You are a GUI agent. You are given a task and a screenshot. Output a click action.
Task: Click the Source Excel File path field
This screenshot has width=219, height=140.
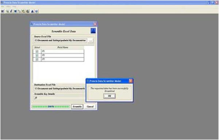coord(61,41)
